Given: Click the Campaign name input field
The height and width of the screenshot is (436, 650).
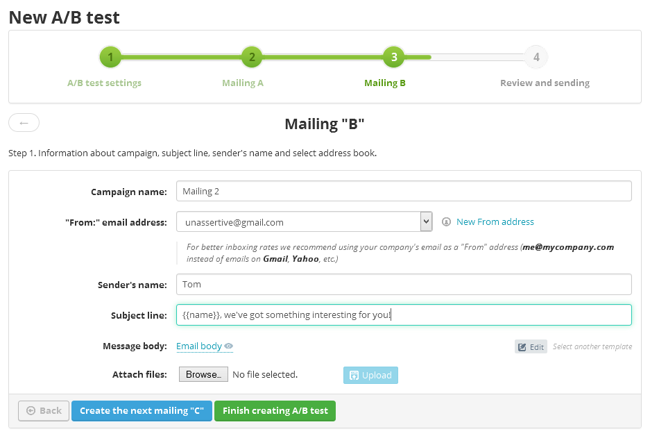Looking at the screenshot, I should click(404, 191).
